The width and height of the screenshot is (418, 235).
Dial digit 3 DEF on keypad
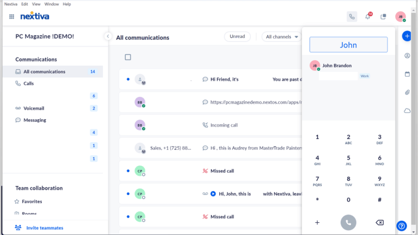(x=380, y=139)
